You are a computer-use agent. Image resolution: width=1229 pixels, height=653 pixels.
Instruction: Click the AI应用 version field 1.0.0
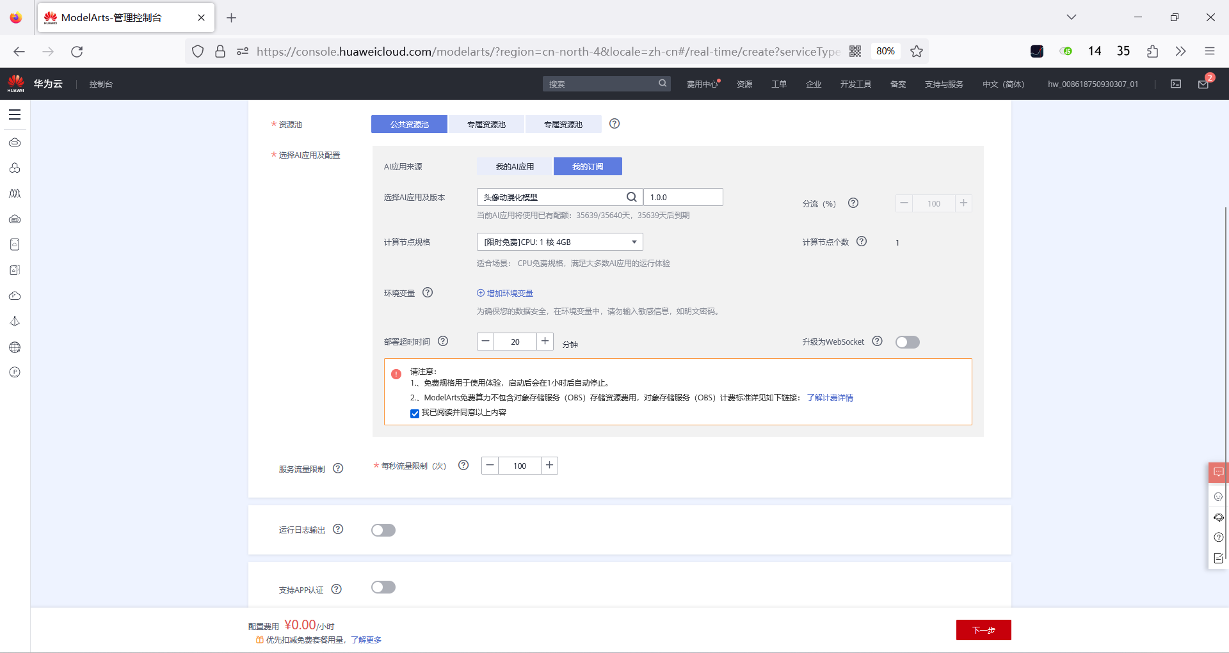click(x=683, y=197)
